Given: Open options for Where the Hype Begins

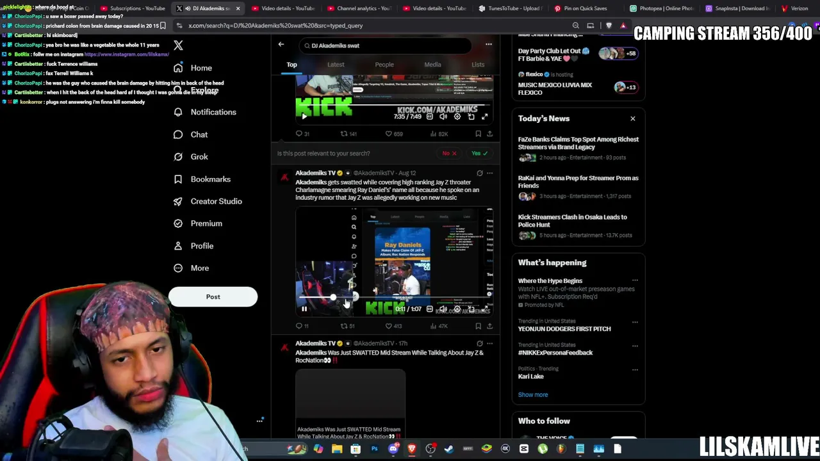Looking at the screenshot, I should (635, 280).
